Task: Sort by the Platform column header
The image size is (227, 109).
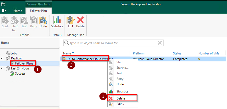Action: pyautogui.click(x=139, y=53)
